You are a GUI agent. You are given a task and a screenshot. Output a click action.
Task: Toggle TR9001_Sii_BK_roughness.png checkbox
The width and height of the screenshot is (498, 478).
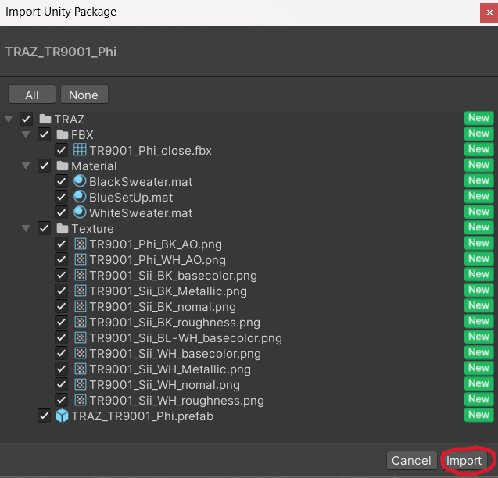coord(61,322)
